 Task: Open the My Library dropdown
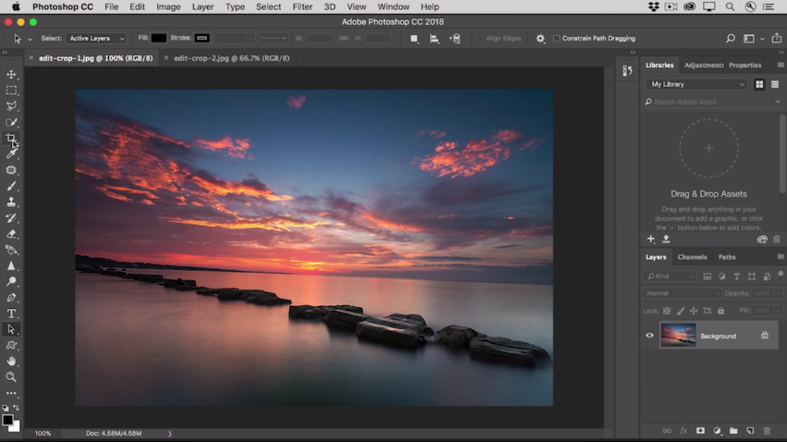tap(697, 84)
